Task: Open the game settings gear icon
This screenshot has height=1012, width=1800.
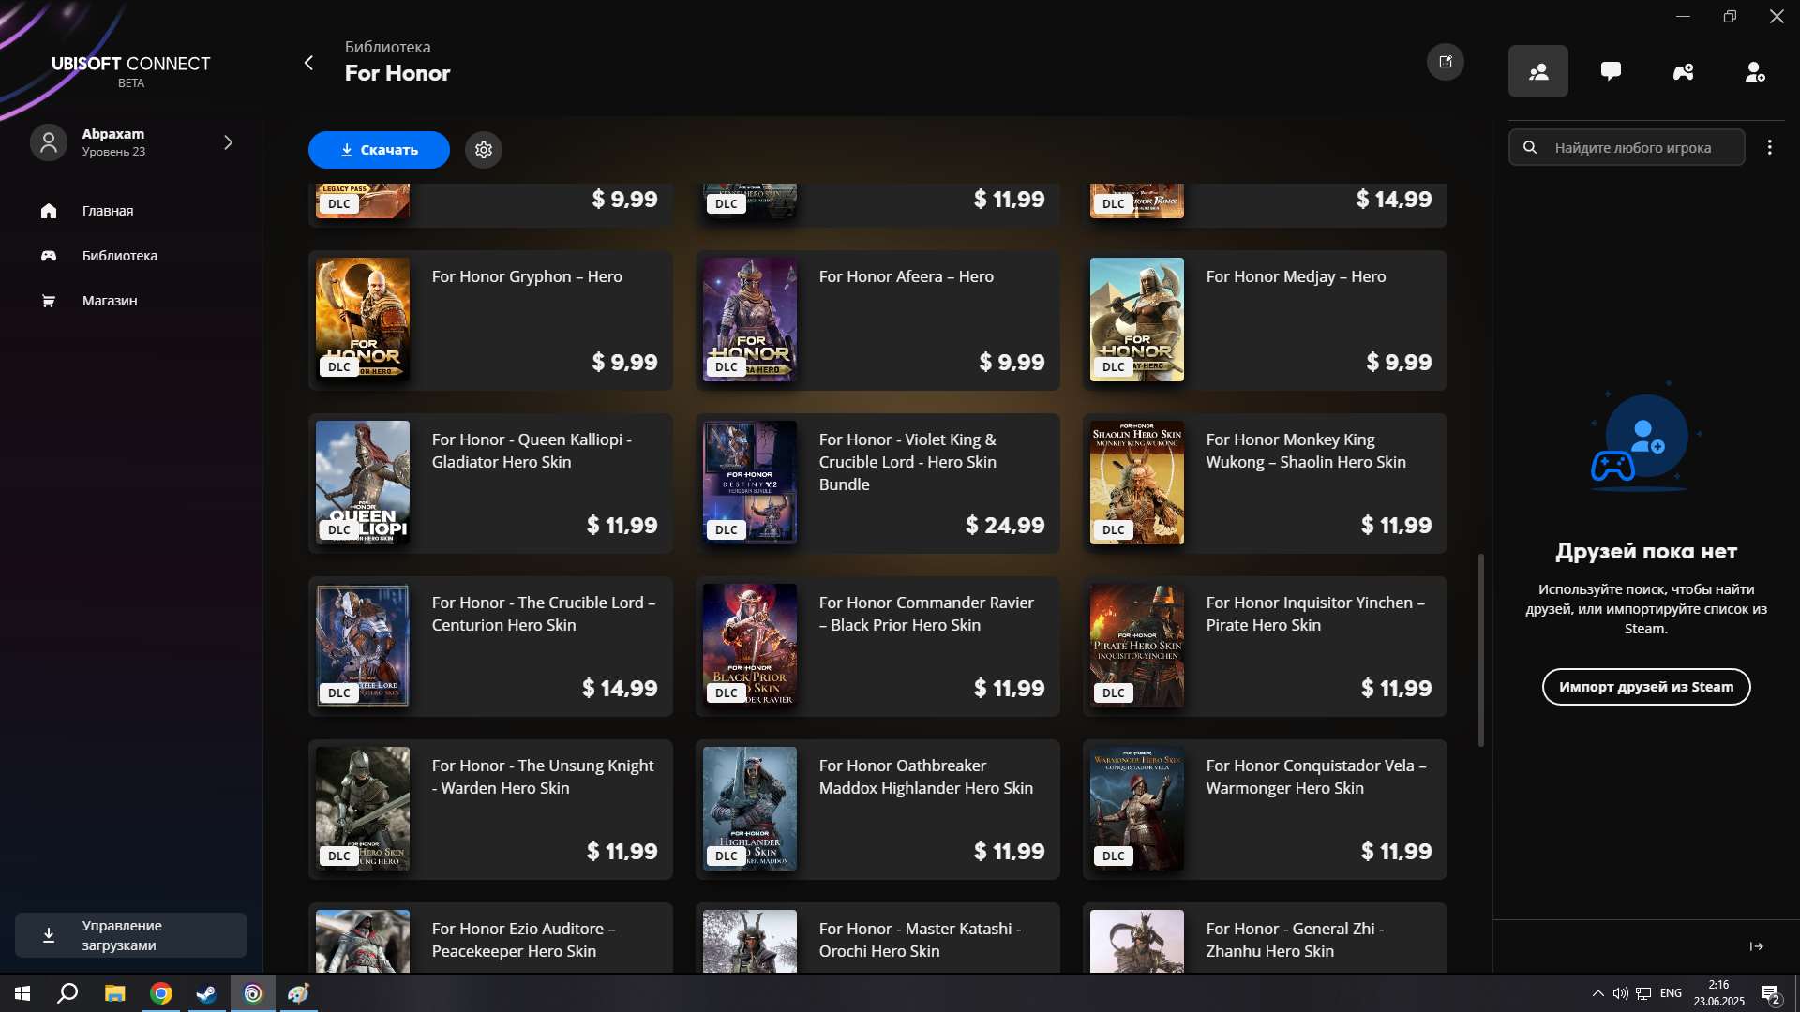Action: tap(483, 150)
